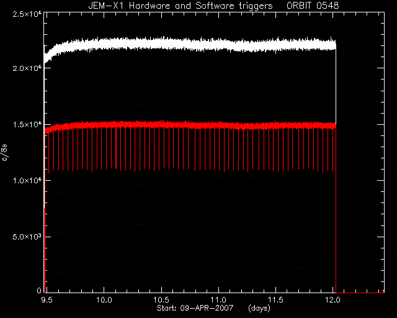
Task: Click the 5.0×10³ y-axis tick label
Action: point(27,237)
